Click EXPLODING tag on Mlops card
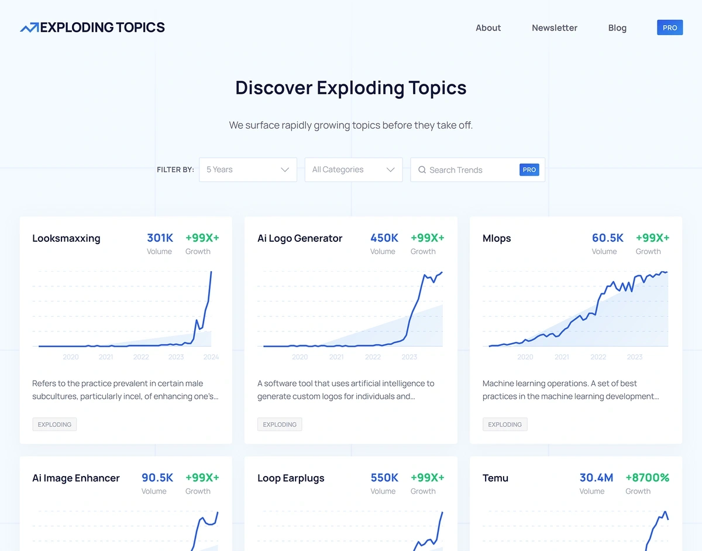The height and width of the screenshot is (551, 702). pos(505,425)
